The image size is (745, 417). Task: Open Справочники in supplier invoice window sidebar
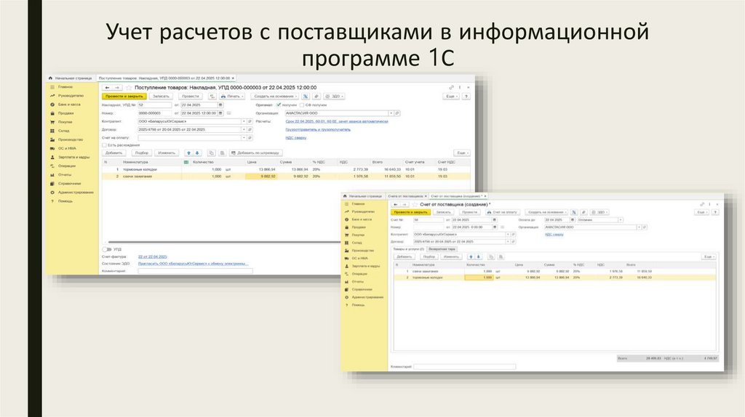tap(359, 289)
